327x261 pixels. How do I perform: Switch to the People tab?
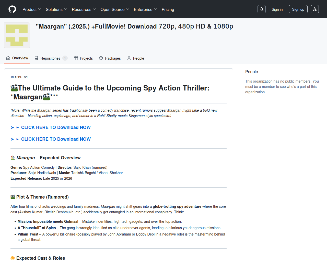point(136,58)
